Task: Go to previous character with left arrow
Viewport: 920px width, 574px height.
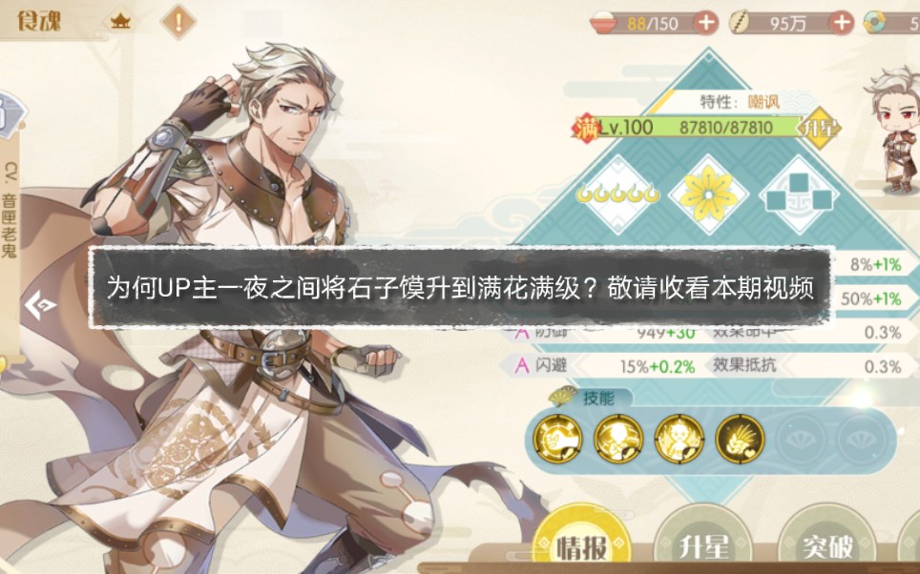Action: tap(40, 305)
